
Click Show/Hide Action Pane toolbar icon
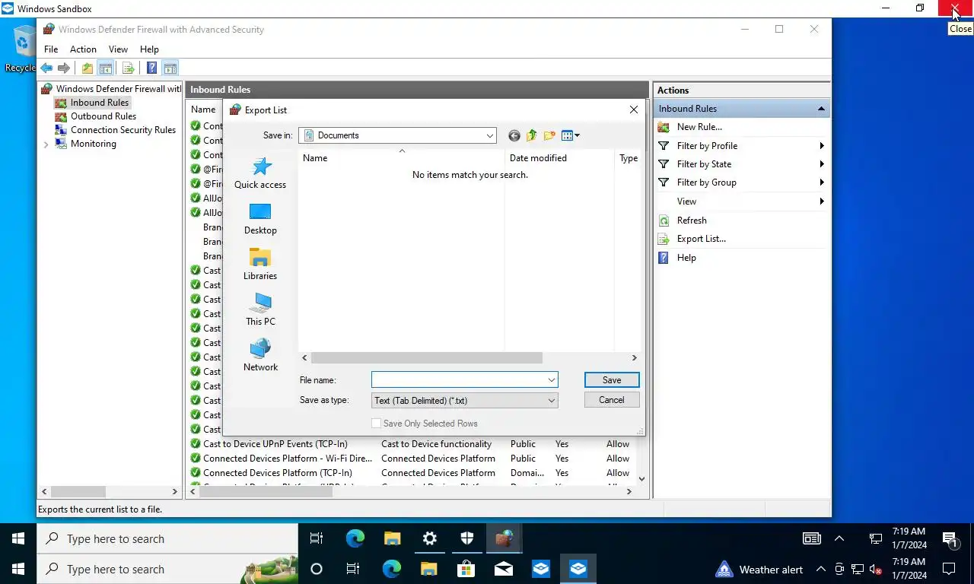(170, 68)
